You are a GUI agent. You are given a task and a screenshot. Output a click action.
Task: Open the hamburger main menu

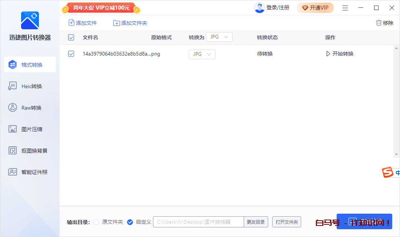pos(345,8)
